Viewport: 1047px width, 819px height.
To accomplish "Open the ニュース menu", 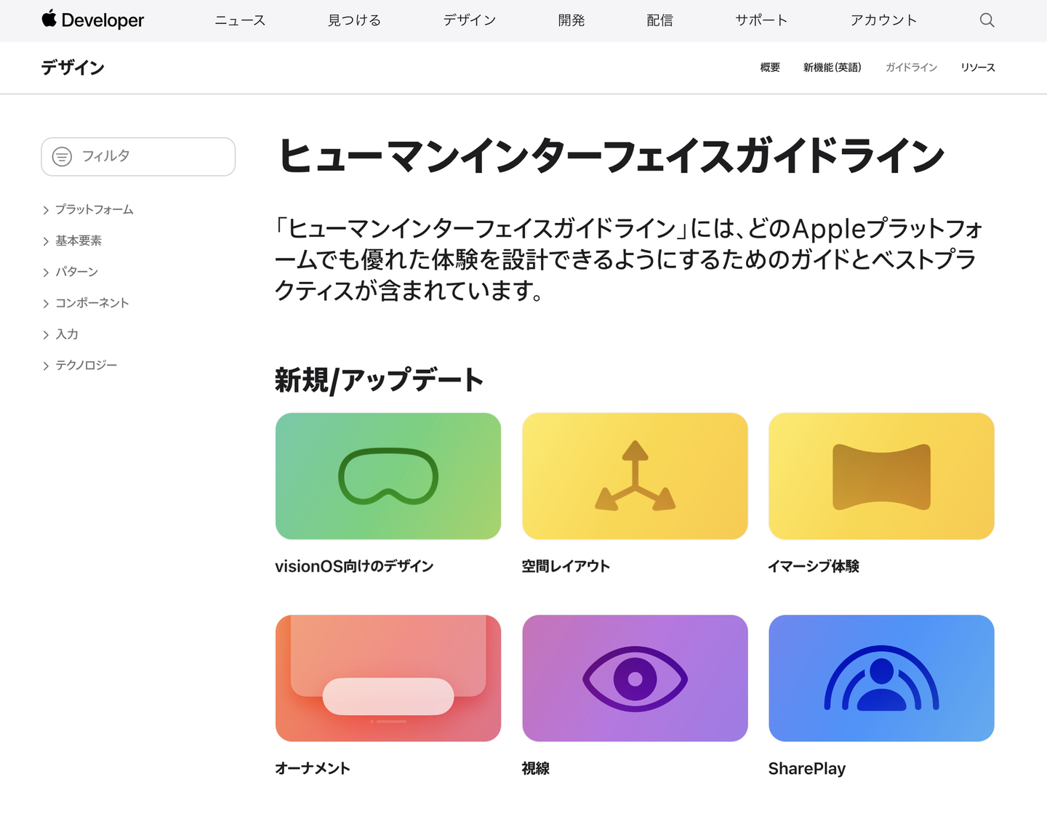I will (x=240, y=20).
